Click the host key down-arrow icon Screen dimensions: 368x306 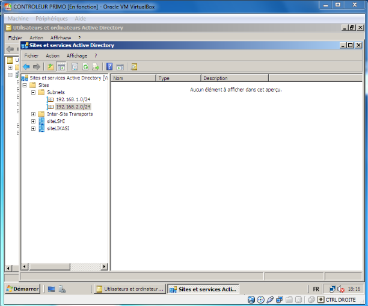point(321,299)
